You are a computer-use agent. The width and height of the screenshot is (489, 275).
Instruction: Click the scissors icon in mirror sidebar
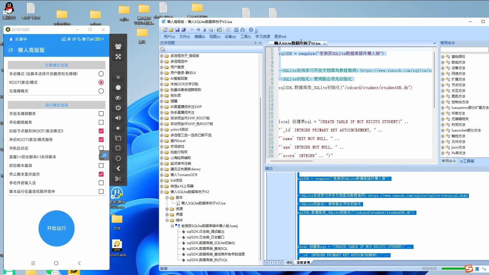coord(118,179)
